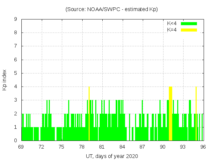The image size is (214, 161).
Task: Select the K<4 legend label text
Action: coord(172,23)
